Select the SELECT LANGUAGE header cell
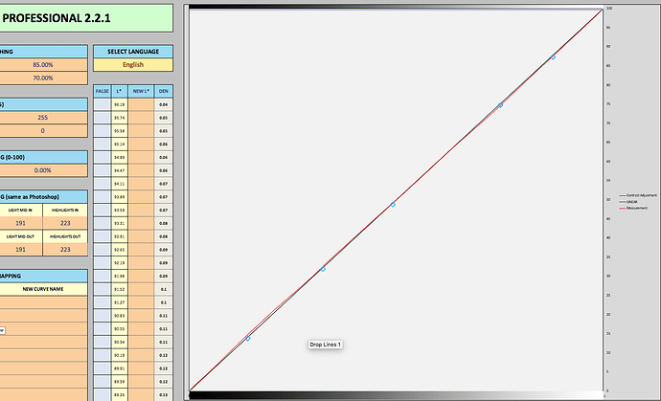Viewport: 661px width, 401px height. click(x=132, y=51)
